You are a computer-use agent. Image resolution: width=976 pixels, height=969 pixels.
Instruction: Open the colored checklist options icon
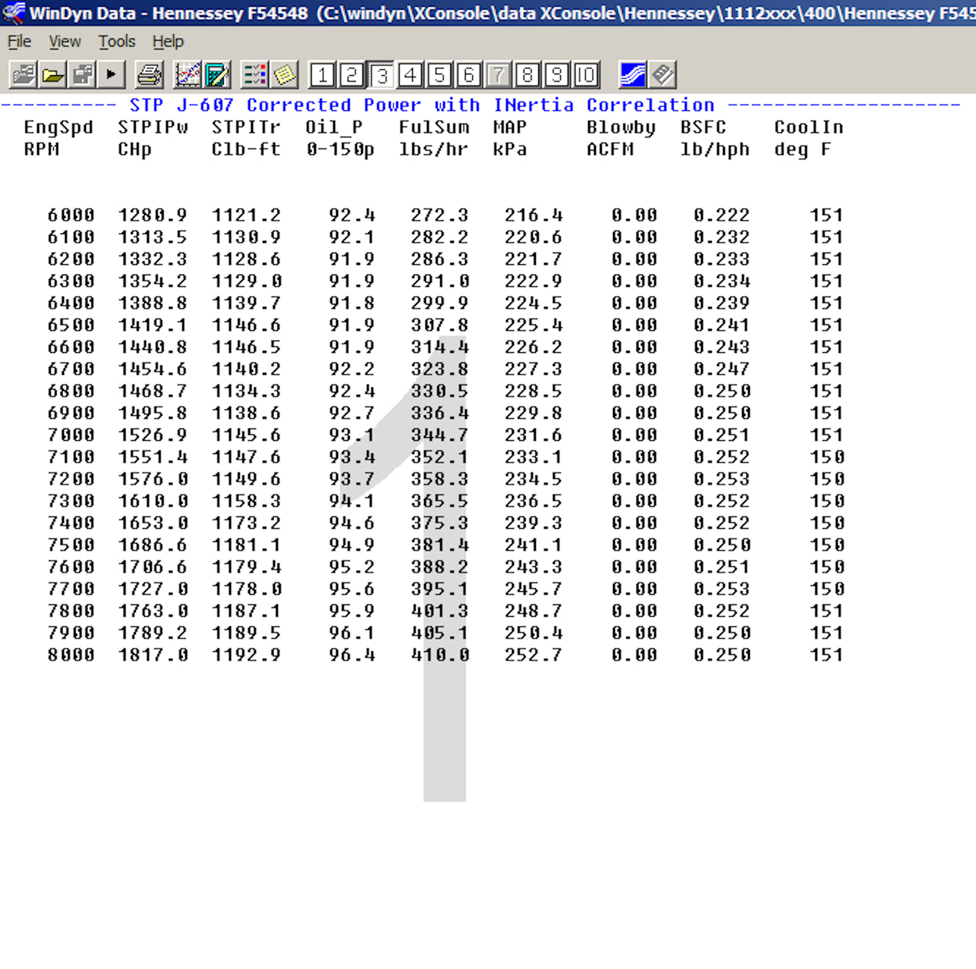pyautogui.click(x=255, y=75)
